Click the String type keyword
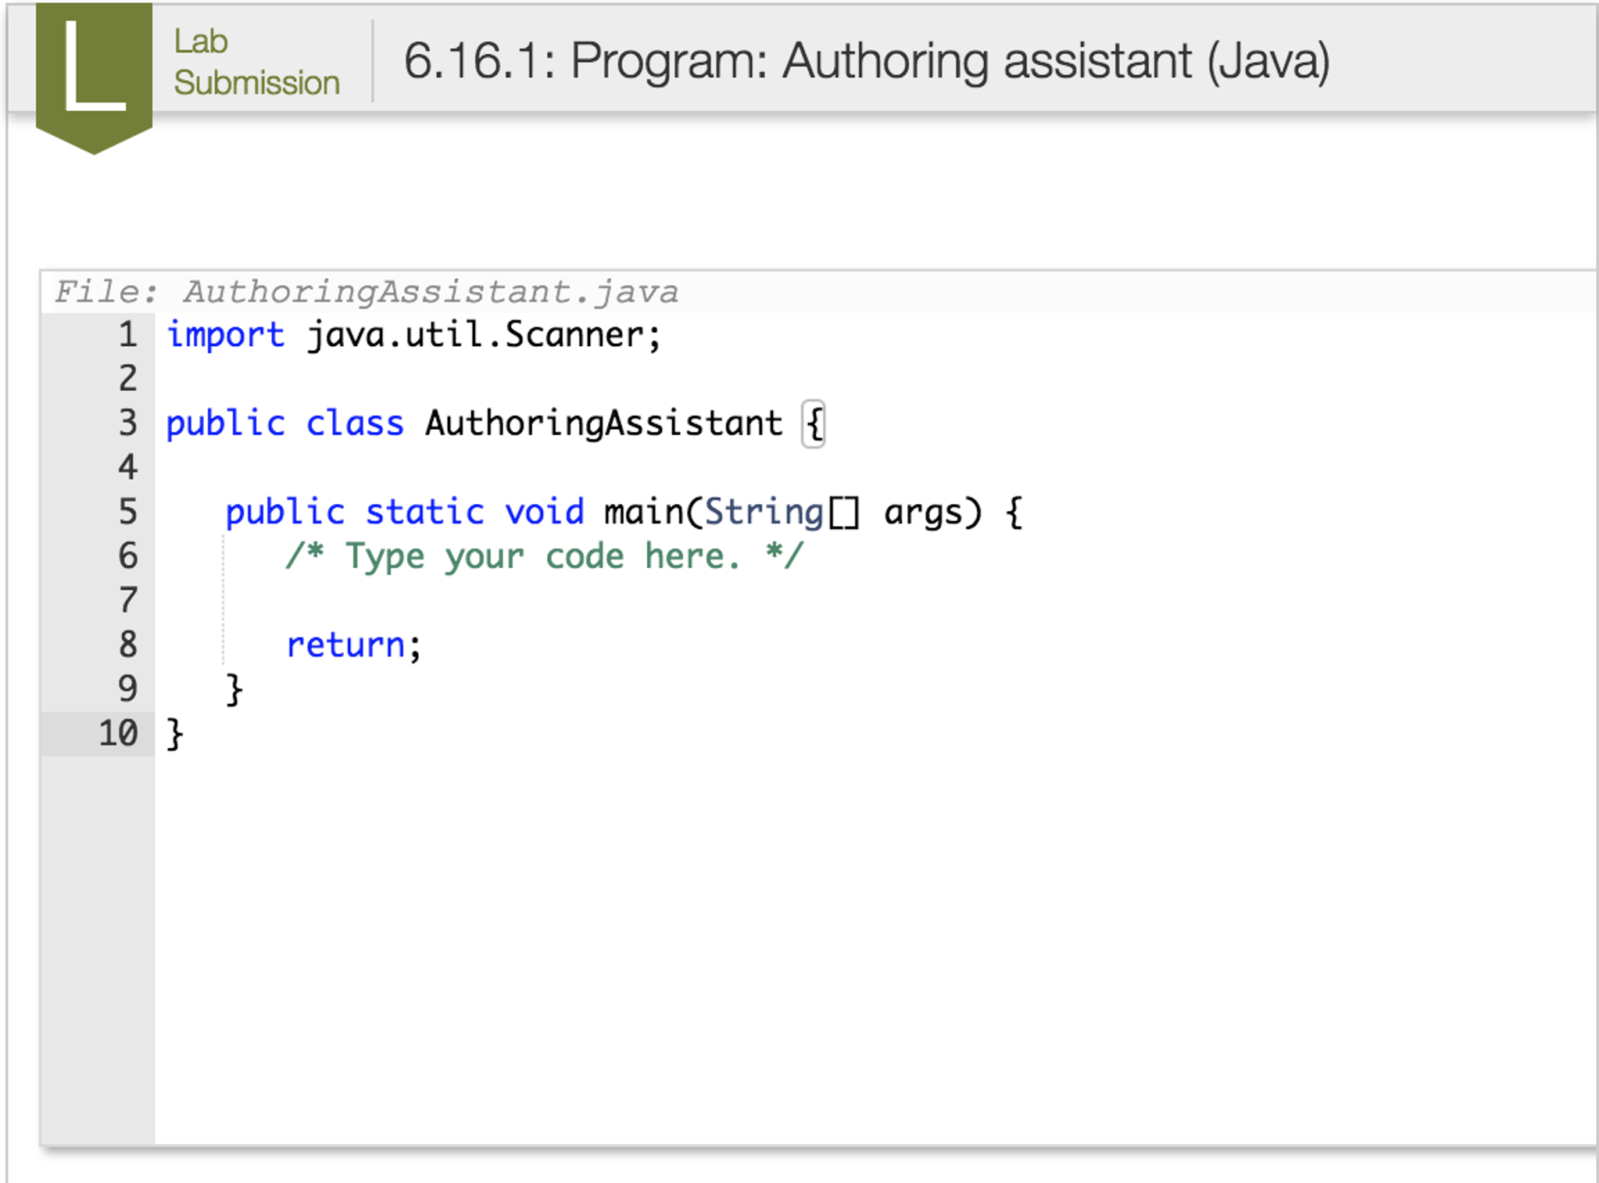The image size is (1599, 1183). coord(764,513)
